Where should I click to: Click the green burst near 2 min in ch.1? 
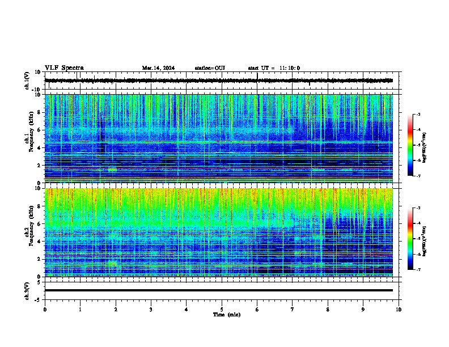pos(112,169)
